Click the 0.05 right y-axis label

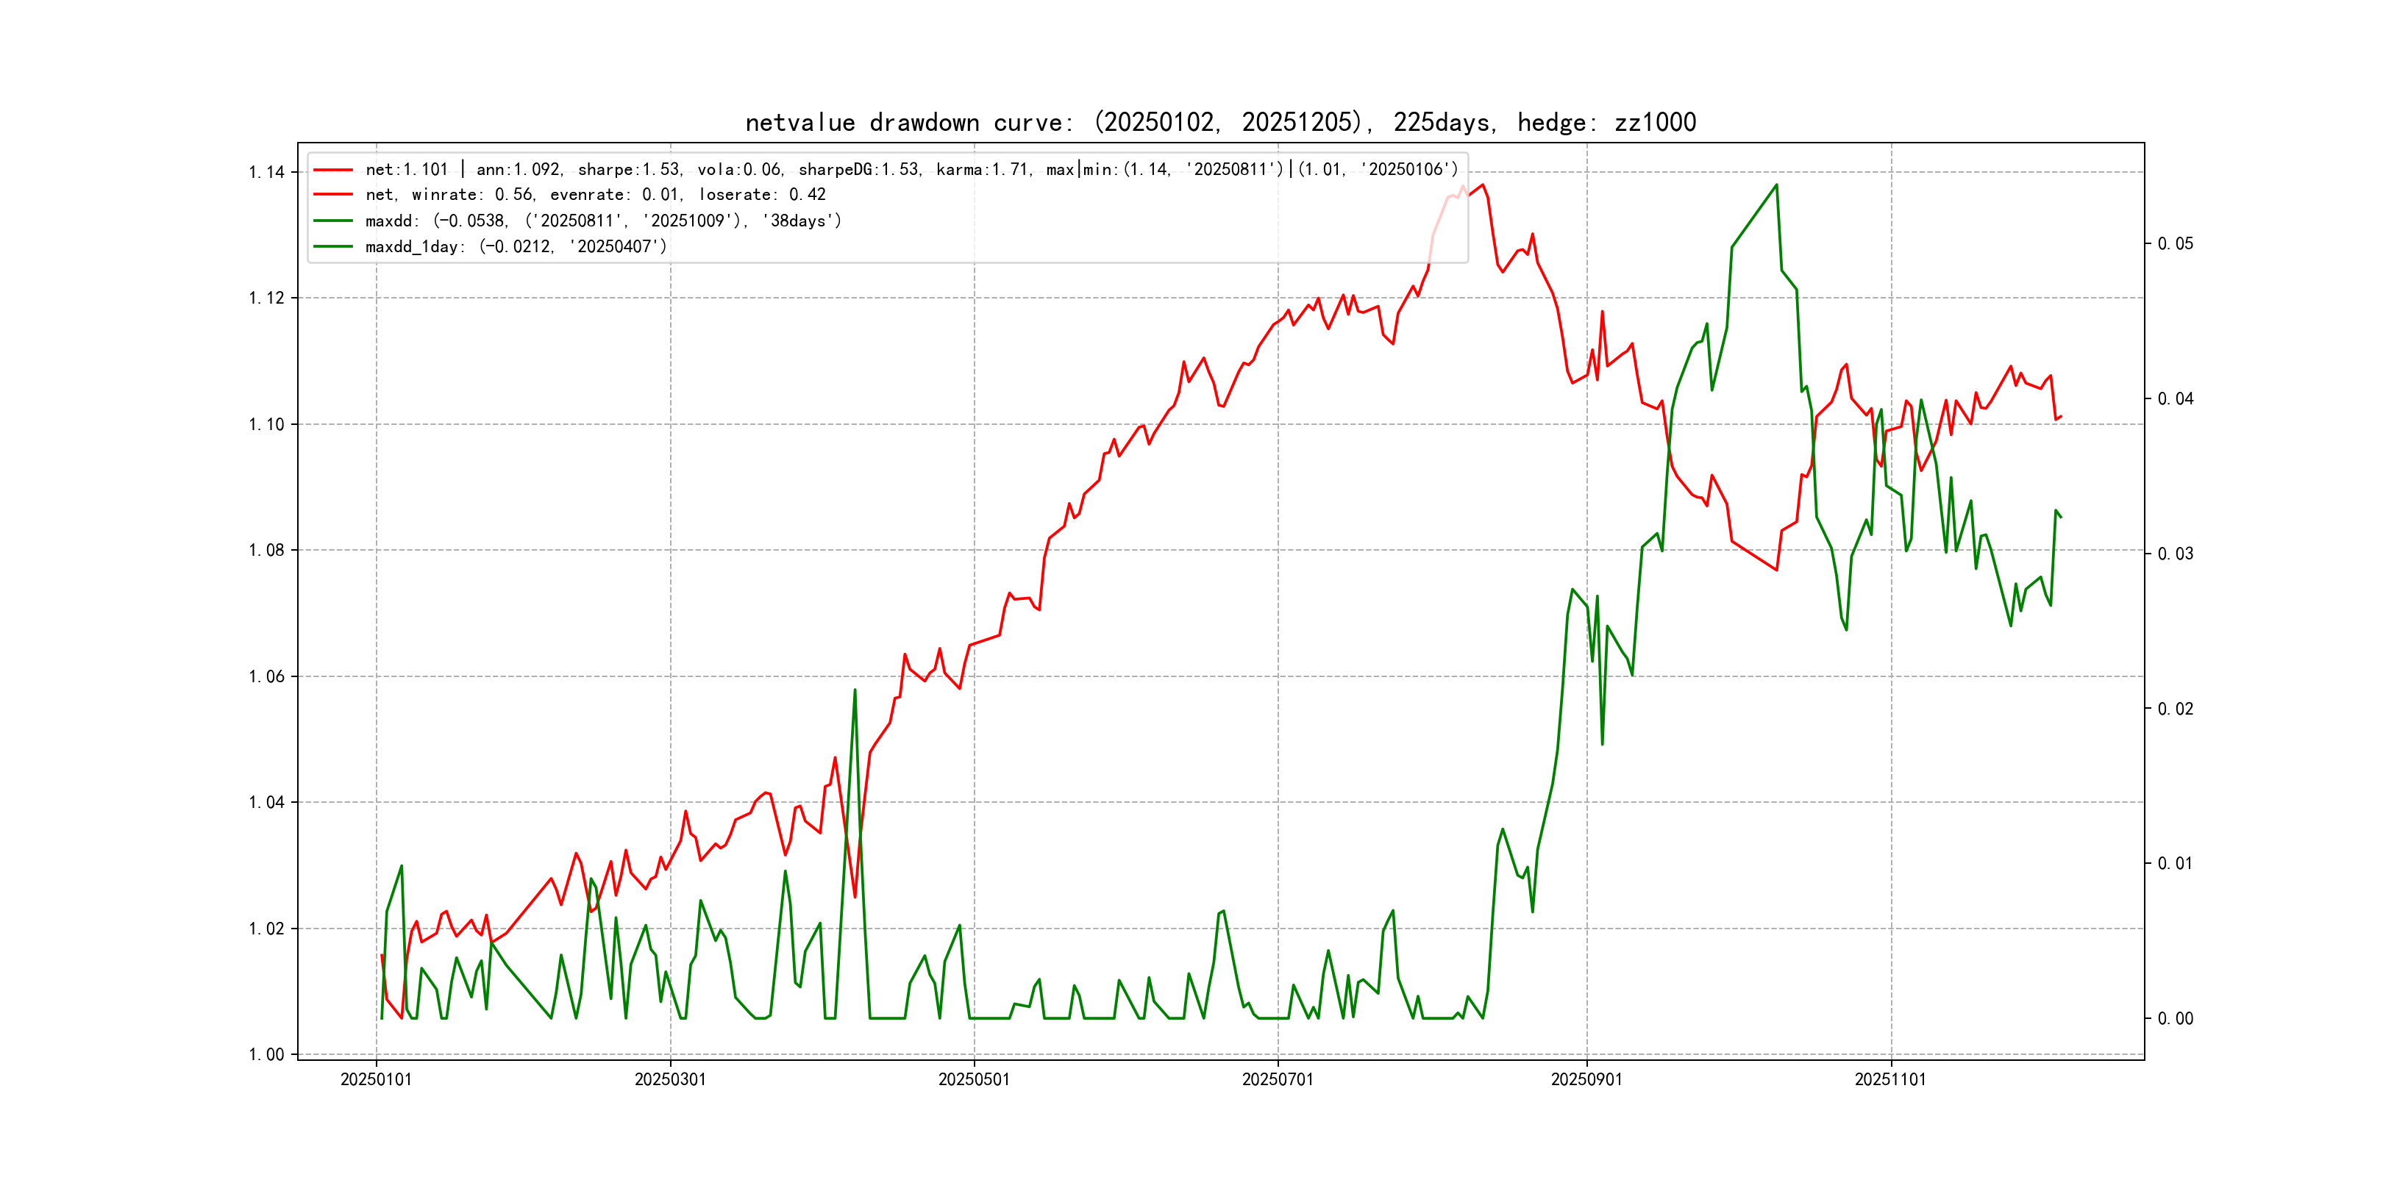coord(2175,244)
